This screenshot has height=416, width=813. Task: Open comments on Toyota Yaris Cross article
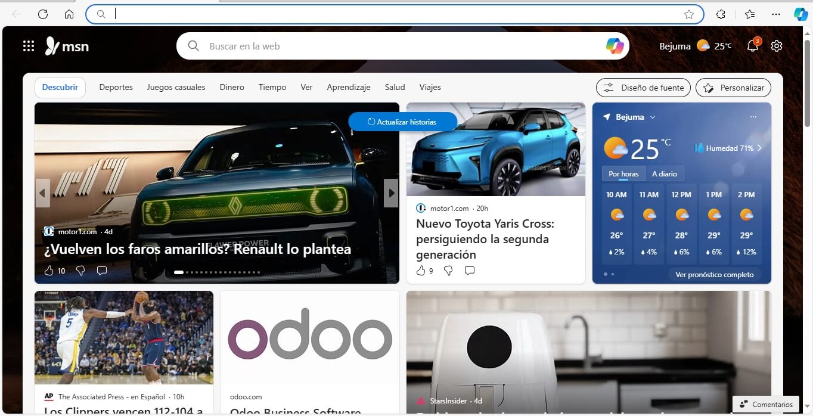470,271
